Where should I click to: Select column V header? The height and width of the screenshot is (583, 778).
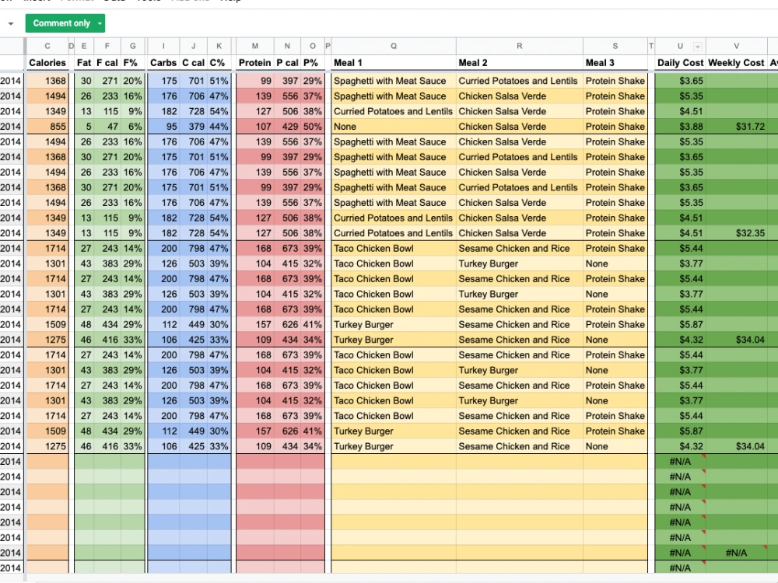(736, 46)
